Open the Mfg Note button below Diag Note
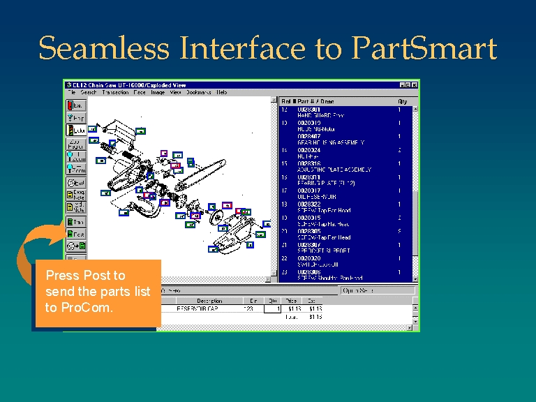Viewport: 536px width, 402px height. click(76, 207)
